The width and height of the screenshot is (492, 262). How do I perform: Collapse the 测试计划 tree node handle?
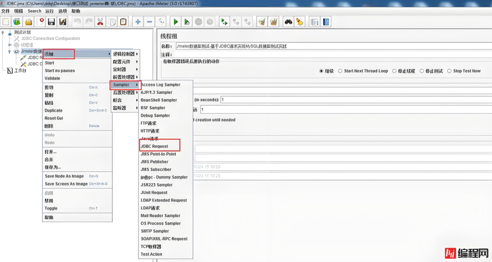pos(3,32)
